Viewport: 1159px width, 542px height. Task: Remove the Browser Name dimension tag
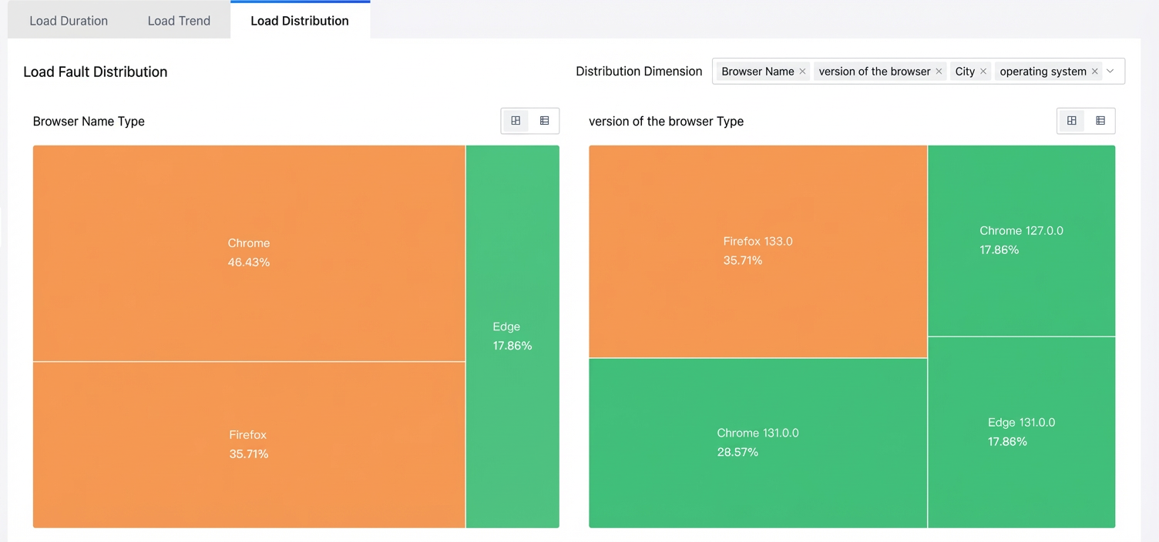click(802, 72)
